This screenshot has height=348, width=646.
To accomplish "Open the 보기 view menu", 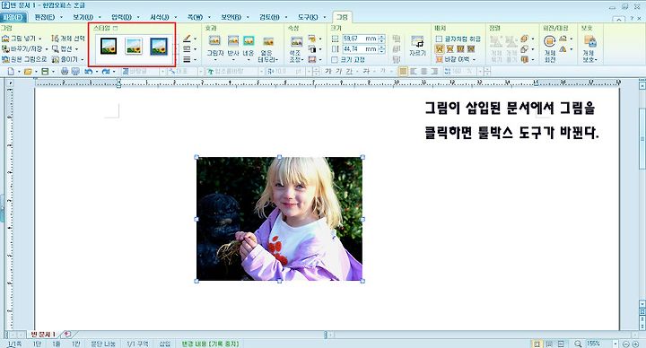I will (83, 17).
